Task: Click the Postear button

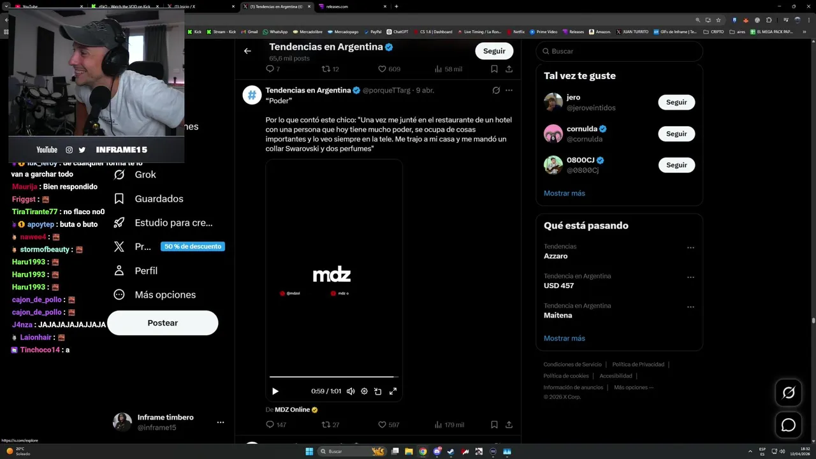Action: 163,323
